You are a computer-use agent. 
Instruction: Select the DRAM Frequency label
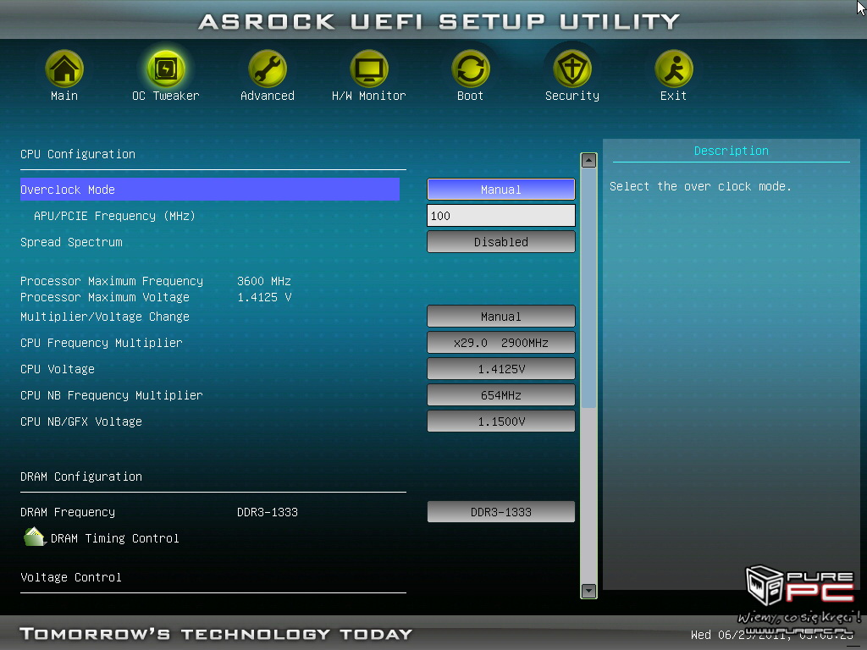coord(68,512)
